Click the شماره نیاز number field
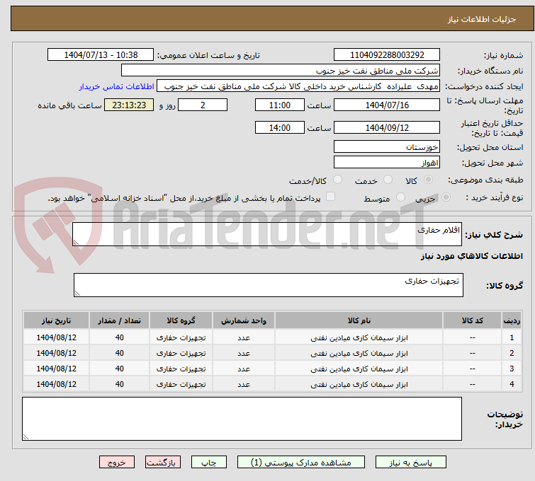Screen dimensions: 535x481 [x=387, y=55]
